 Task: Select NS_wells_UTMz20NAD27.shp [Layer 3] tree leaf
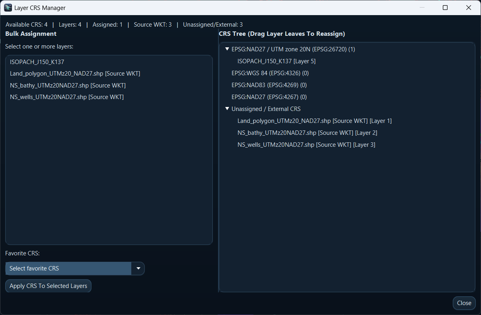(306, 145)
